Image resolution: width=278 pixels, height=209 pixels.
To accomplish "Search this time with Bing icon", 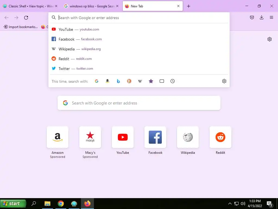I will [x=118, y=81].
